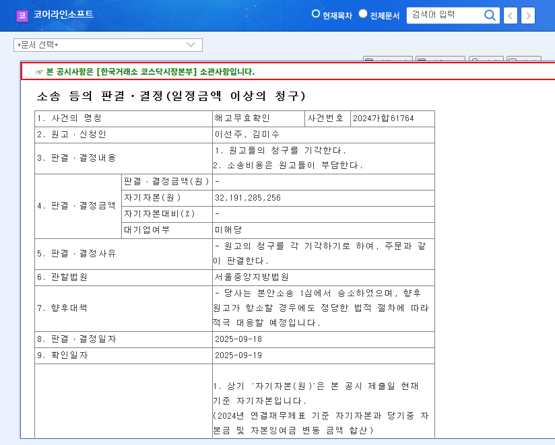This screenshot has height=445, width=555.
Task: Click the 4. 판결ㆍ결정금액 label
Action: 77,205
